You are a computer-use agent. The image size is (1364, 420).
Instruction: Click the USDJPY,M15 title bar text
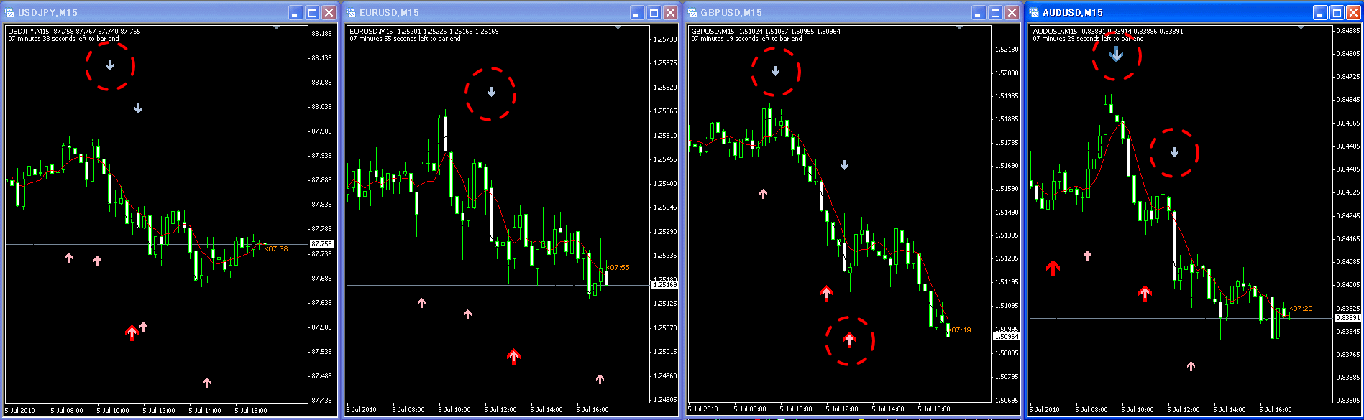(47, 13)
